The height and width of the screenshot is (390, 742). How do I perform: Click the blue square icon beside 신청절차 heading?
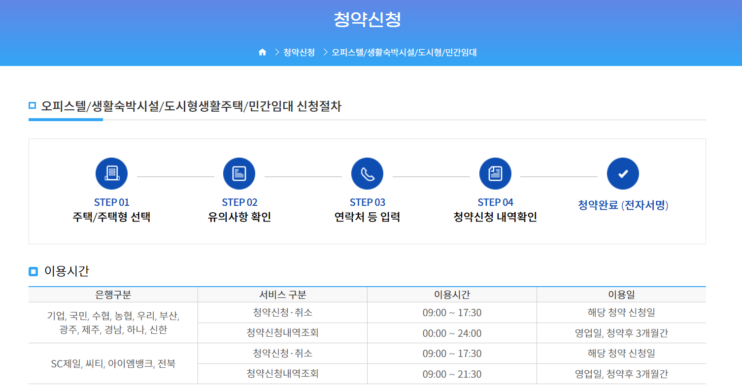tap(33, 104)
